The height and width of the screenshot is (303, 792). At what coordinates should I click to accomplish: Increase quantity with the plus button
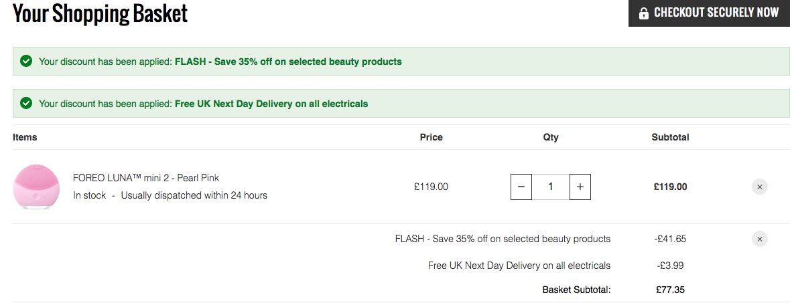pyautogui.click(x=580, y=187)
